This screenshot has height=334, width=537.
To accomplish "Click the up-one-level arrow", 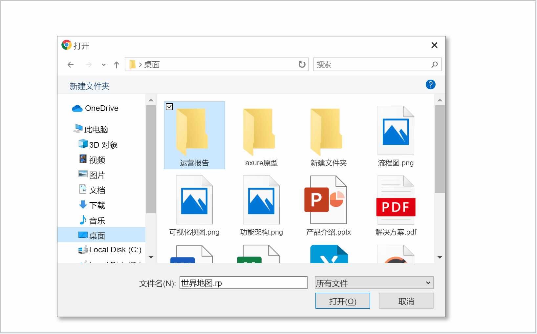I will tap(116, 65).
